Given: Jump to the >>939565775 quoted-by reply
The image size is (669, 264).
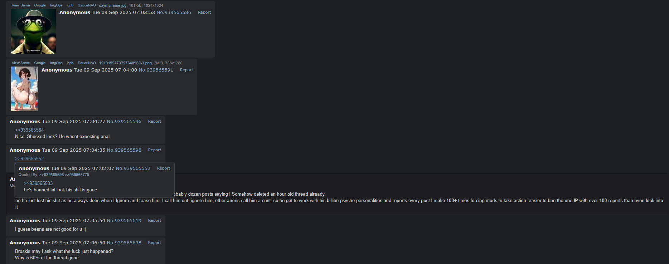Looking at the screenshot, I should 77,175.
